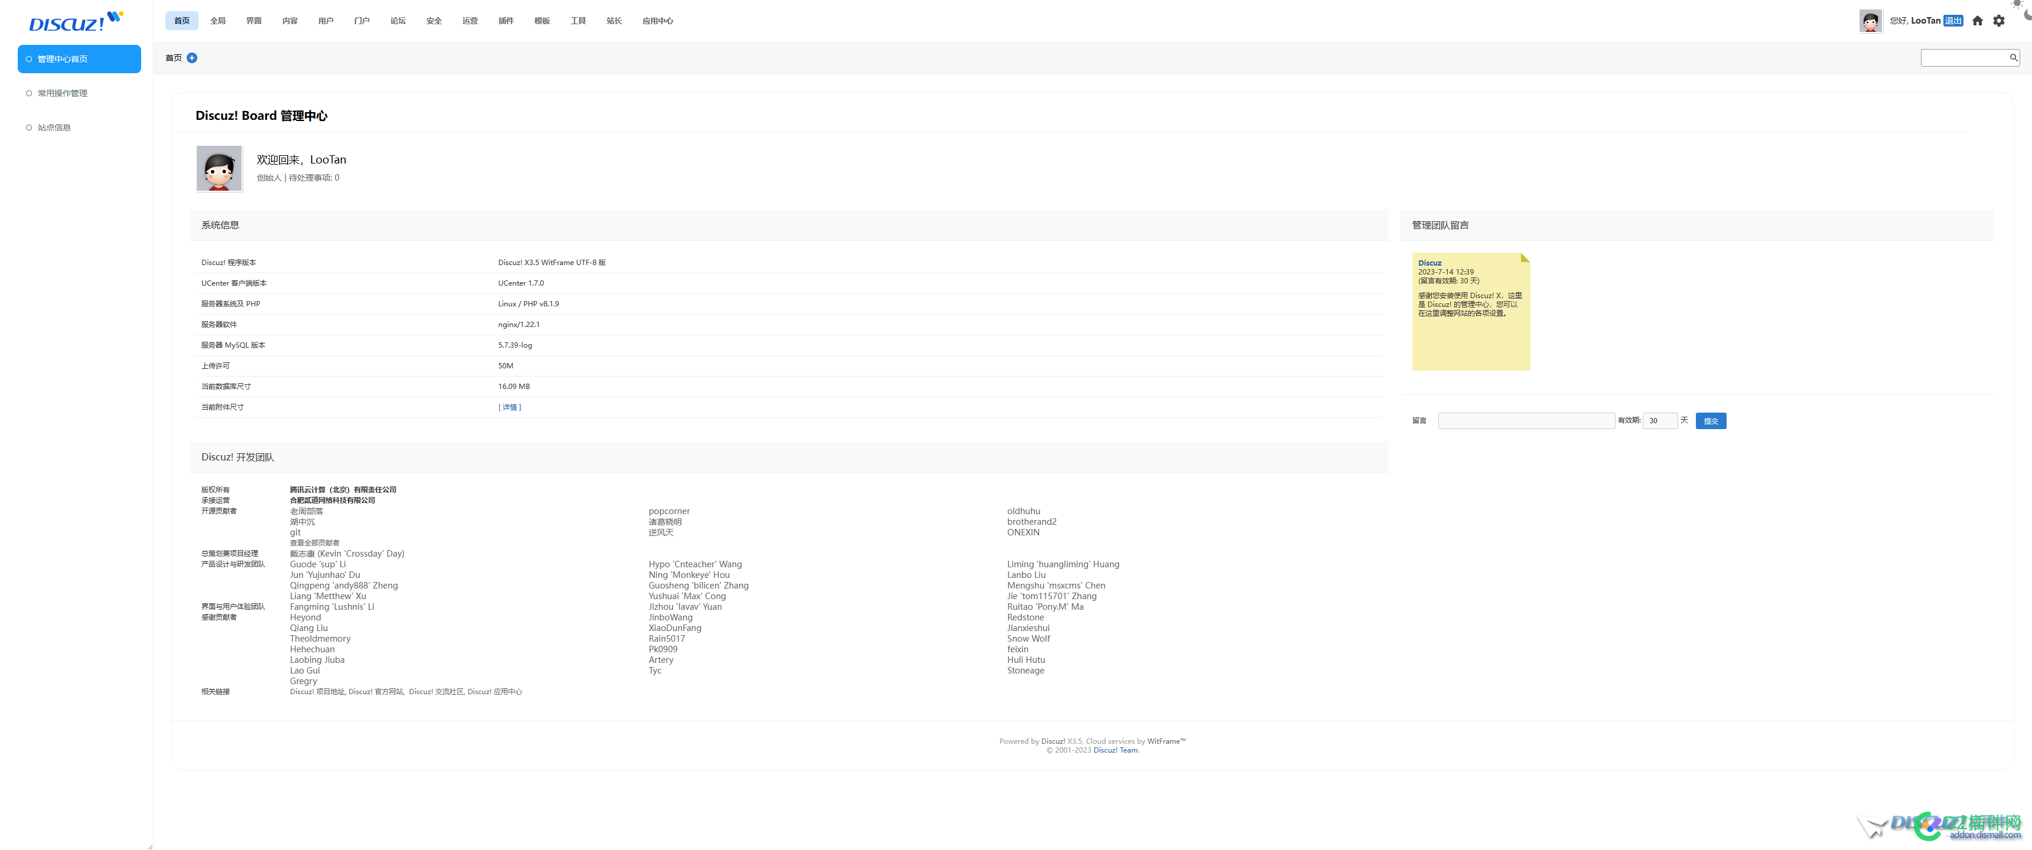Screen dimensions: 2032x850
Task: Click the 提交 submit button
Action: point(1711,421)
